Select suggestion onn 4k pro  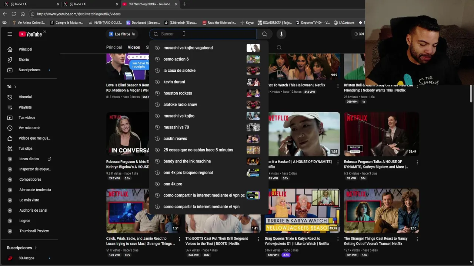tap(208, 184)
